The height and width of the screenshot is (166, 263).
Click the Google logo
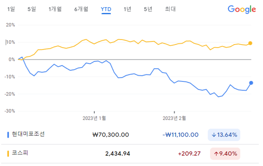click(x=242, y=9)
